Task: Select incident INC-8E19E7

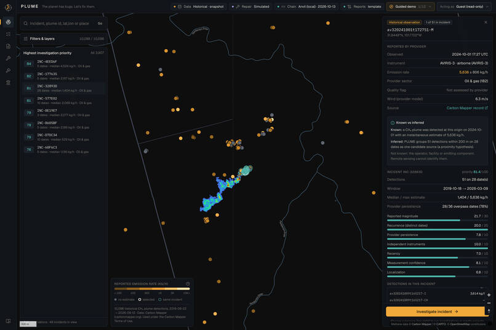Action: tap(63, 112)
